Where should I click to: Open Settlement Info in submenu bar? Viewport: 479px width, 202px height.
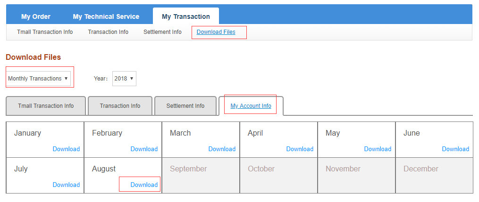[162, 32]
